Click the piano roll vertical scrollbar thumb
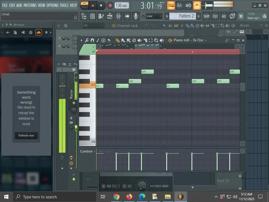The width and height of the screenshot is (269, 202). tap(242, 87)
